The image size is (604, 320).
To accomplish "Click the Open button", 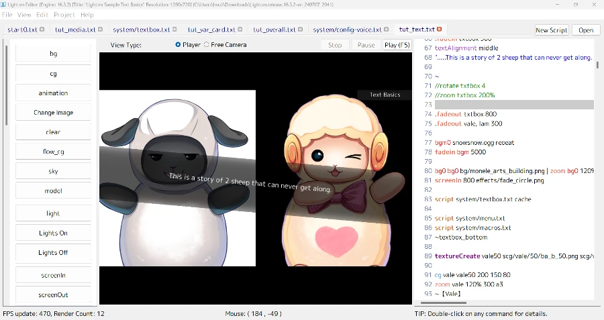I will pyautogui.click(x=586, y=30).
